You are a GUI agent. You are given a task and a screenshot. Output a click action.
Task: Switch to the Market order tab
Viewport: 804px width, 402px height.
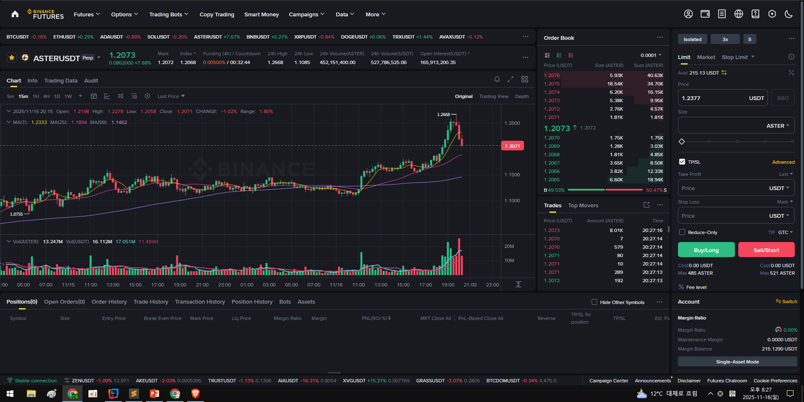pyautogui.click(x=706, y=57)
